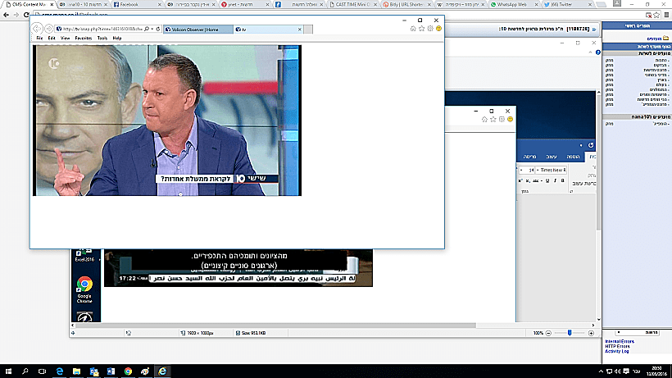Click the Google Chrome desktop shortcut
The image size is (672, 378).
[x=84, y=288]
